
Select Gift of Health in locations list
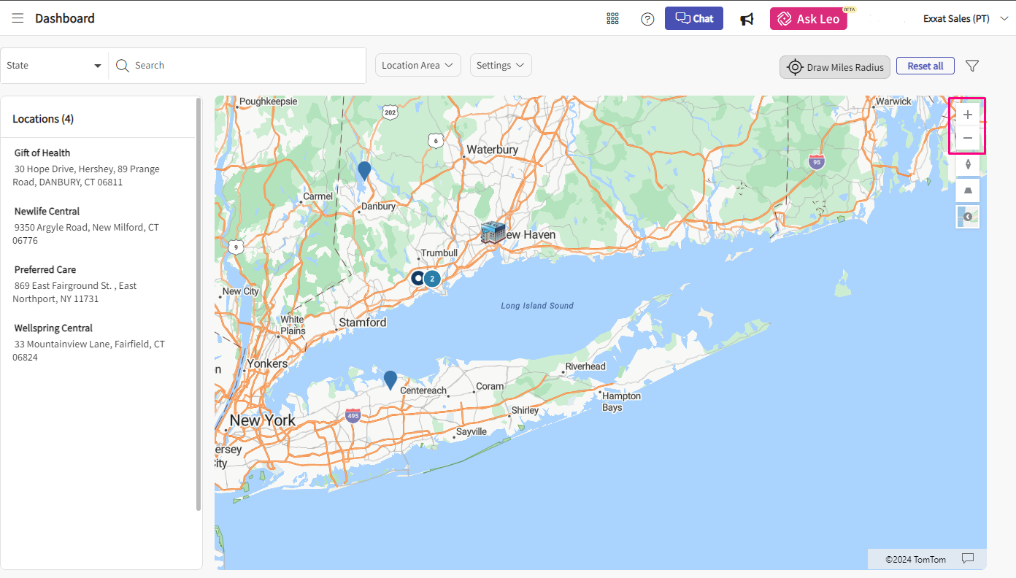point(42,153)
